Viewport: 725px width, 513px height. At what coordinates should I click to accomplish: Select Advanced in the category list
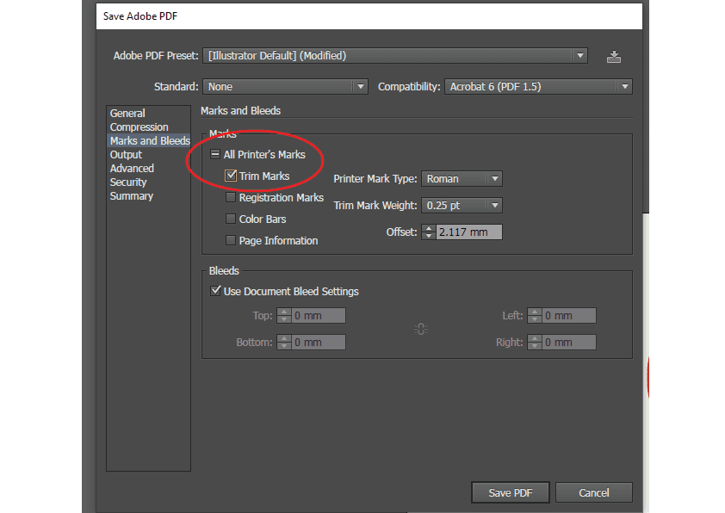(148, 168)
